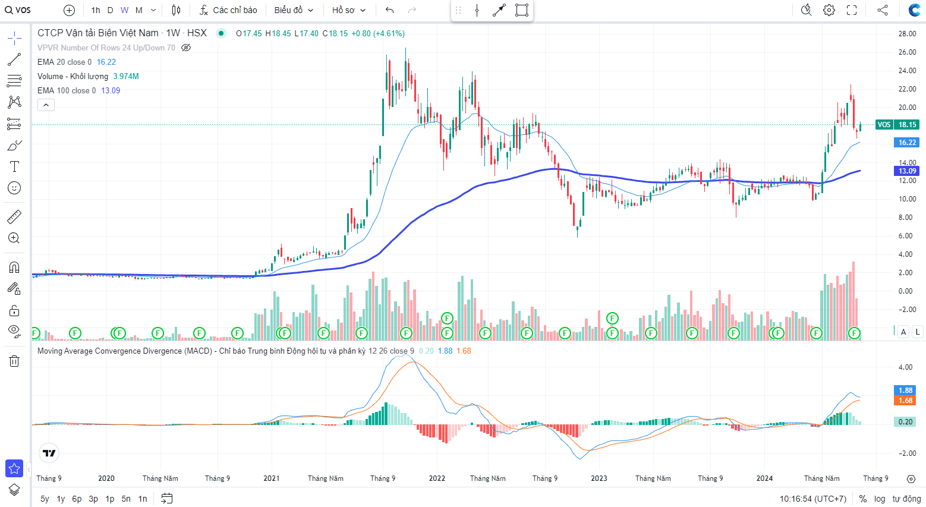This screenshot has height=507, width=926.
Task: Select the 5y date range
Action: point(45,499)
